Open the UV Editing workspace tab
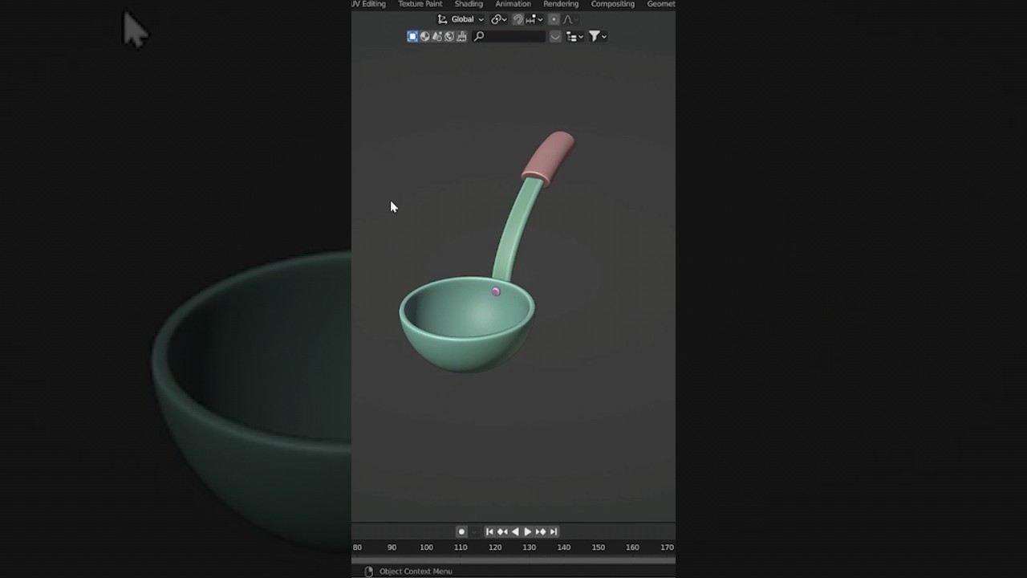 (x=368, y=4)
